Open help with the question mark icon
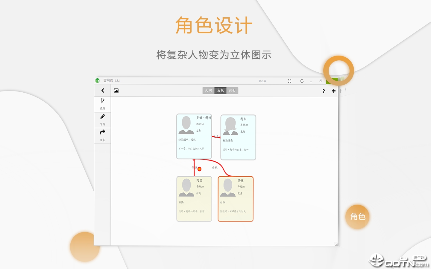Image resolution: width=431 pixels, height=269 pixels. click(x=324, y=91)
